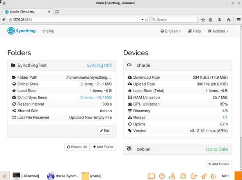Viewport: 242px width, 180px height.
Task: Click the Rescan All button
Action: [x=77, y=147]
